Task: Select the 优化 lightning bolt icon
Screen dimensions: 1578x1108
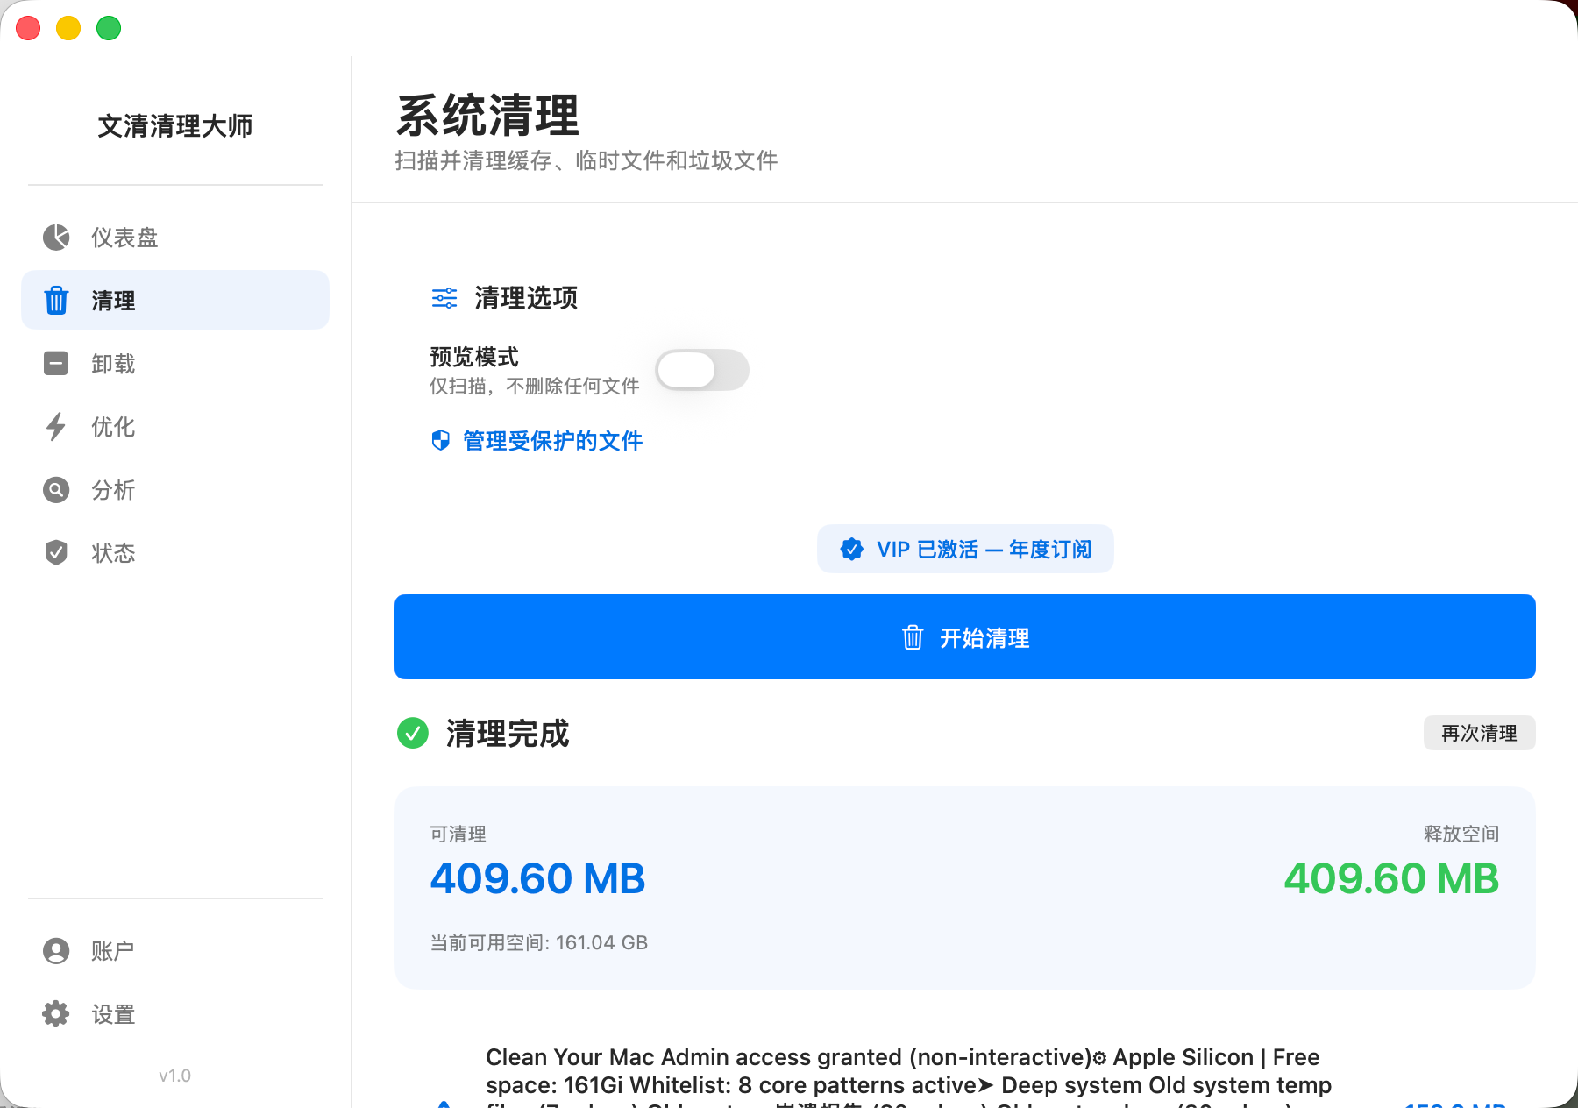Action: point(56,427)
